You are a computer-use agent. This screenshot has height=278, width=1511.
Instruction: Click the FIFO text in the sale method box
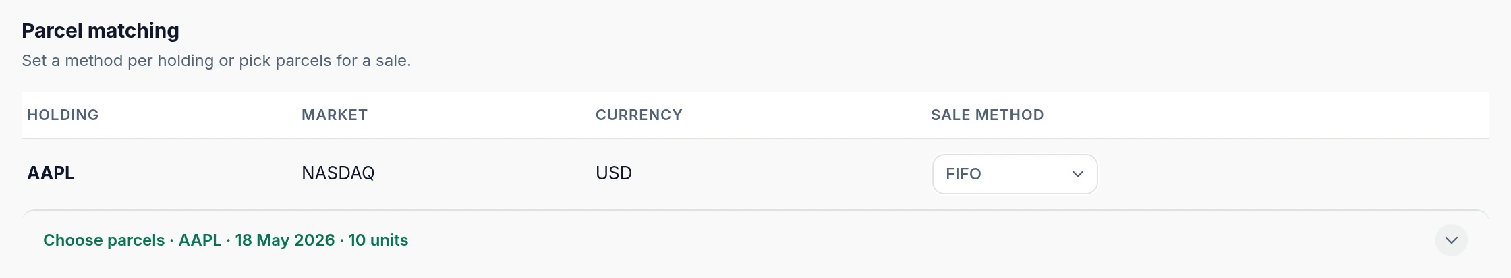[x=963, y=174]
